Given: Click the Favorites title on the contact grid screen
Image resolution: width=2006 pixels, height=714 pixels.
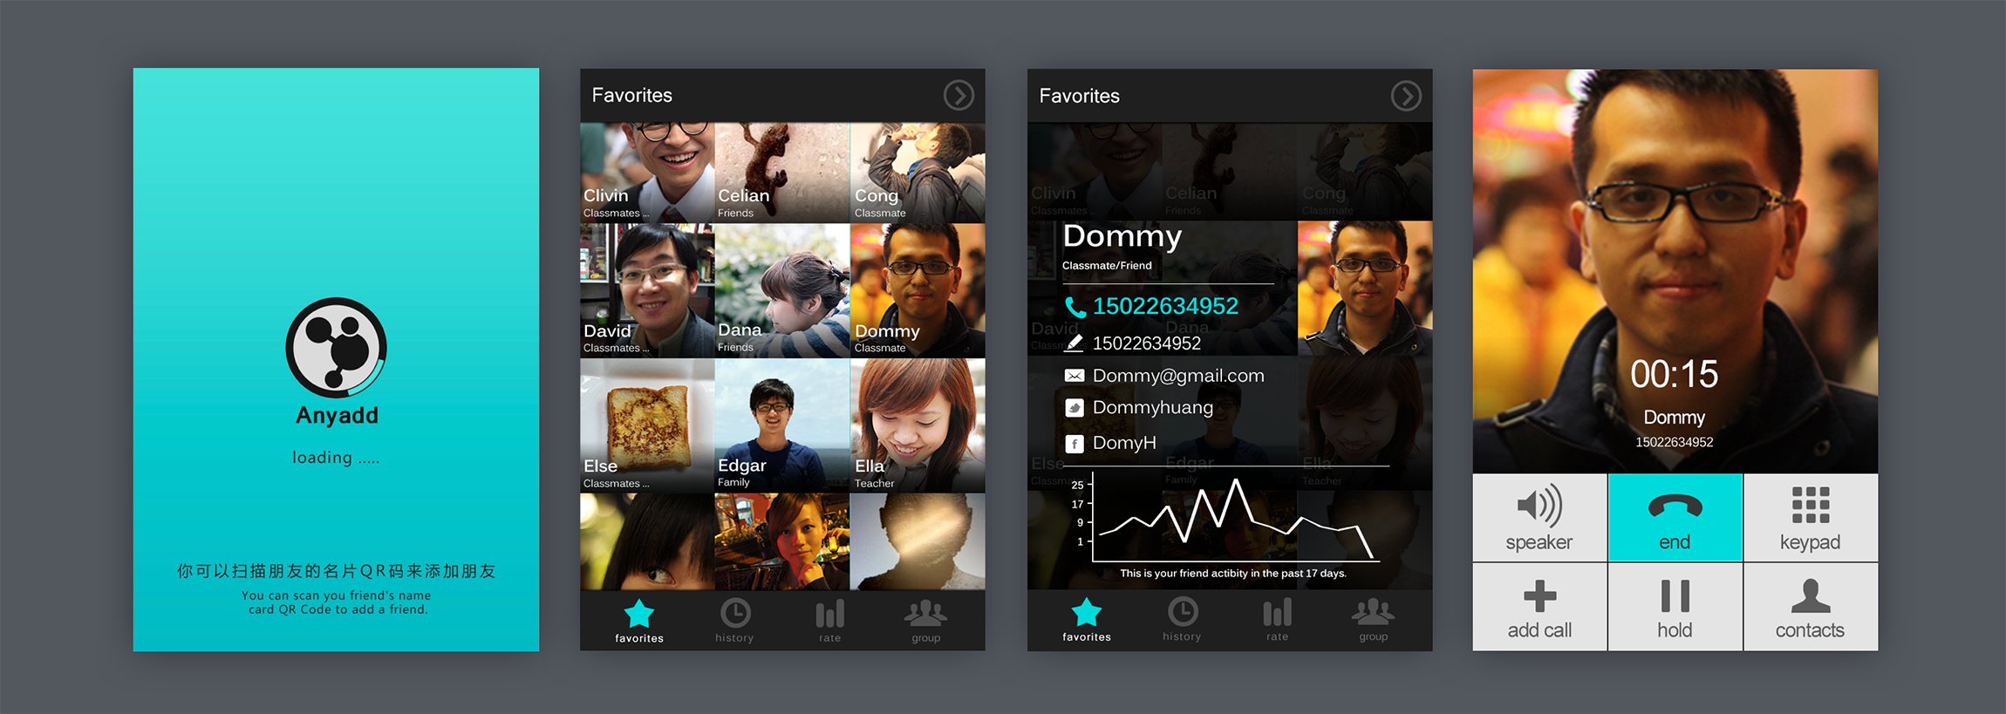Looking at the screenshot, I should tap(632, 95).
